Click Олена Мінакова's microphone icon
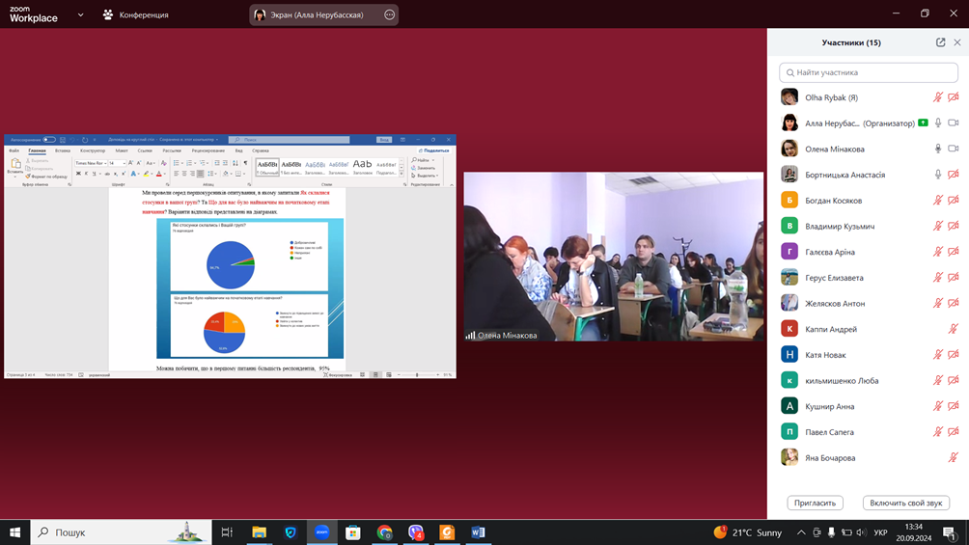969x545 pixels. tap(937, 149)
